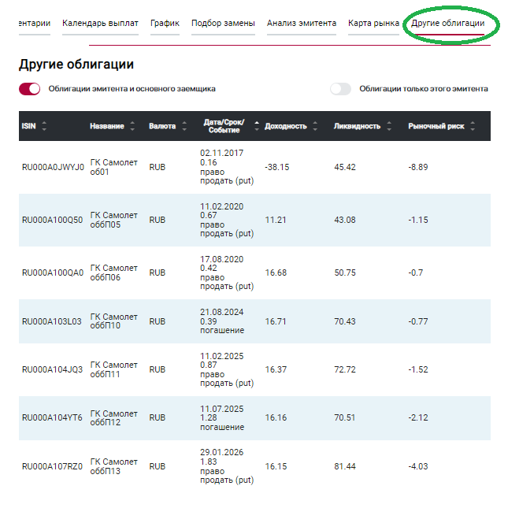Open bond RU000A0JWYJ0 link
The image size is (508, 508).
pyautogui.click(x=52, y=167)
